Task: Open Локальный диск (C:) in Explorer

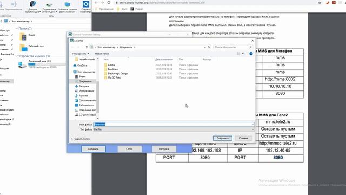Action: (42, 64)
